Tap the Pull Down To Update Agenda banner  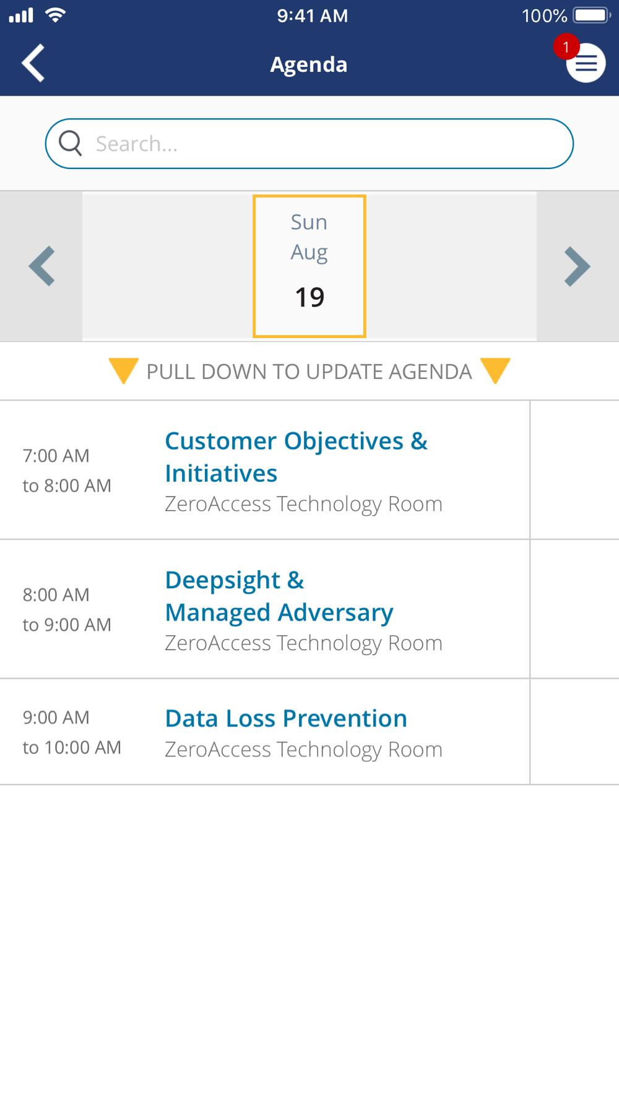(309, 371)
